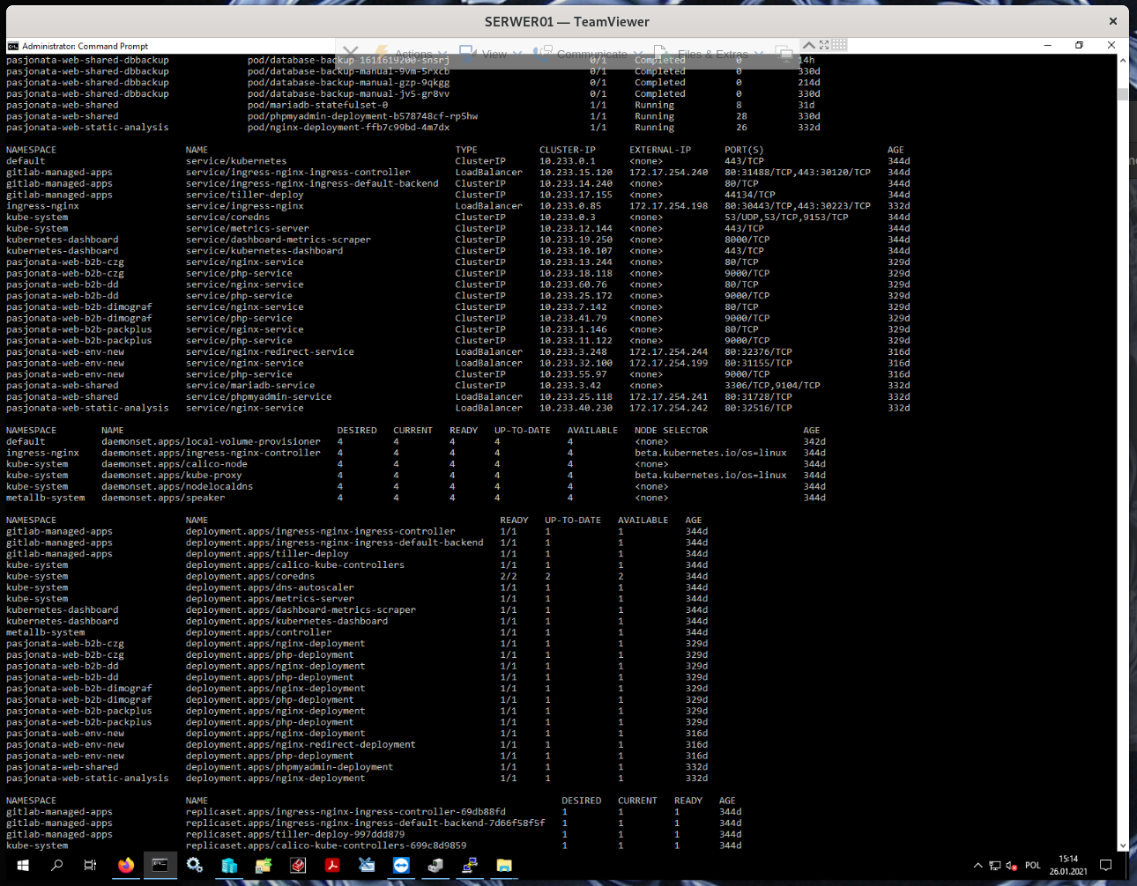
Task: Click external IP 172.17.254.240
Action: pyautogui.click(x=668, y=173)
